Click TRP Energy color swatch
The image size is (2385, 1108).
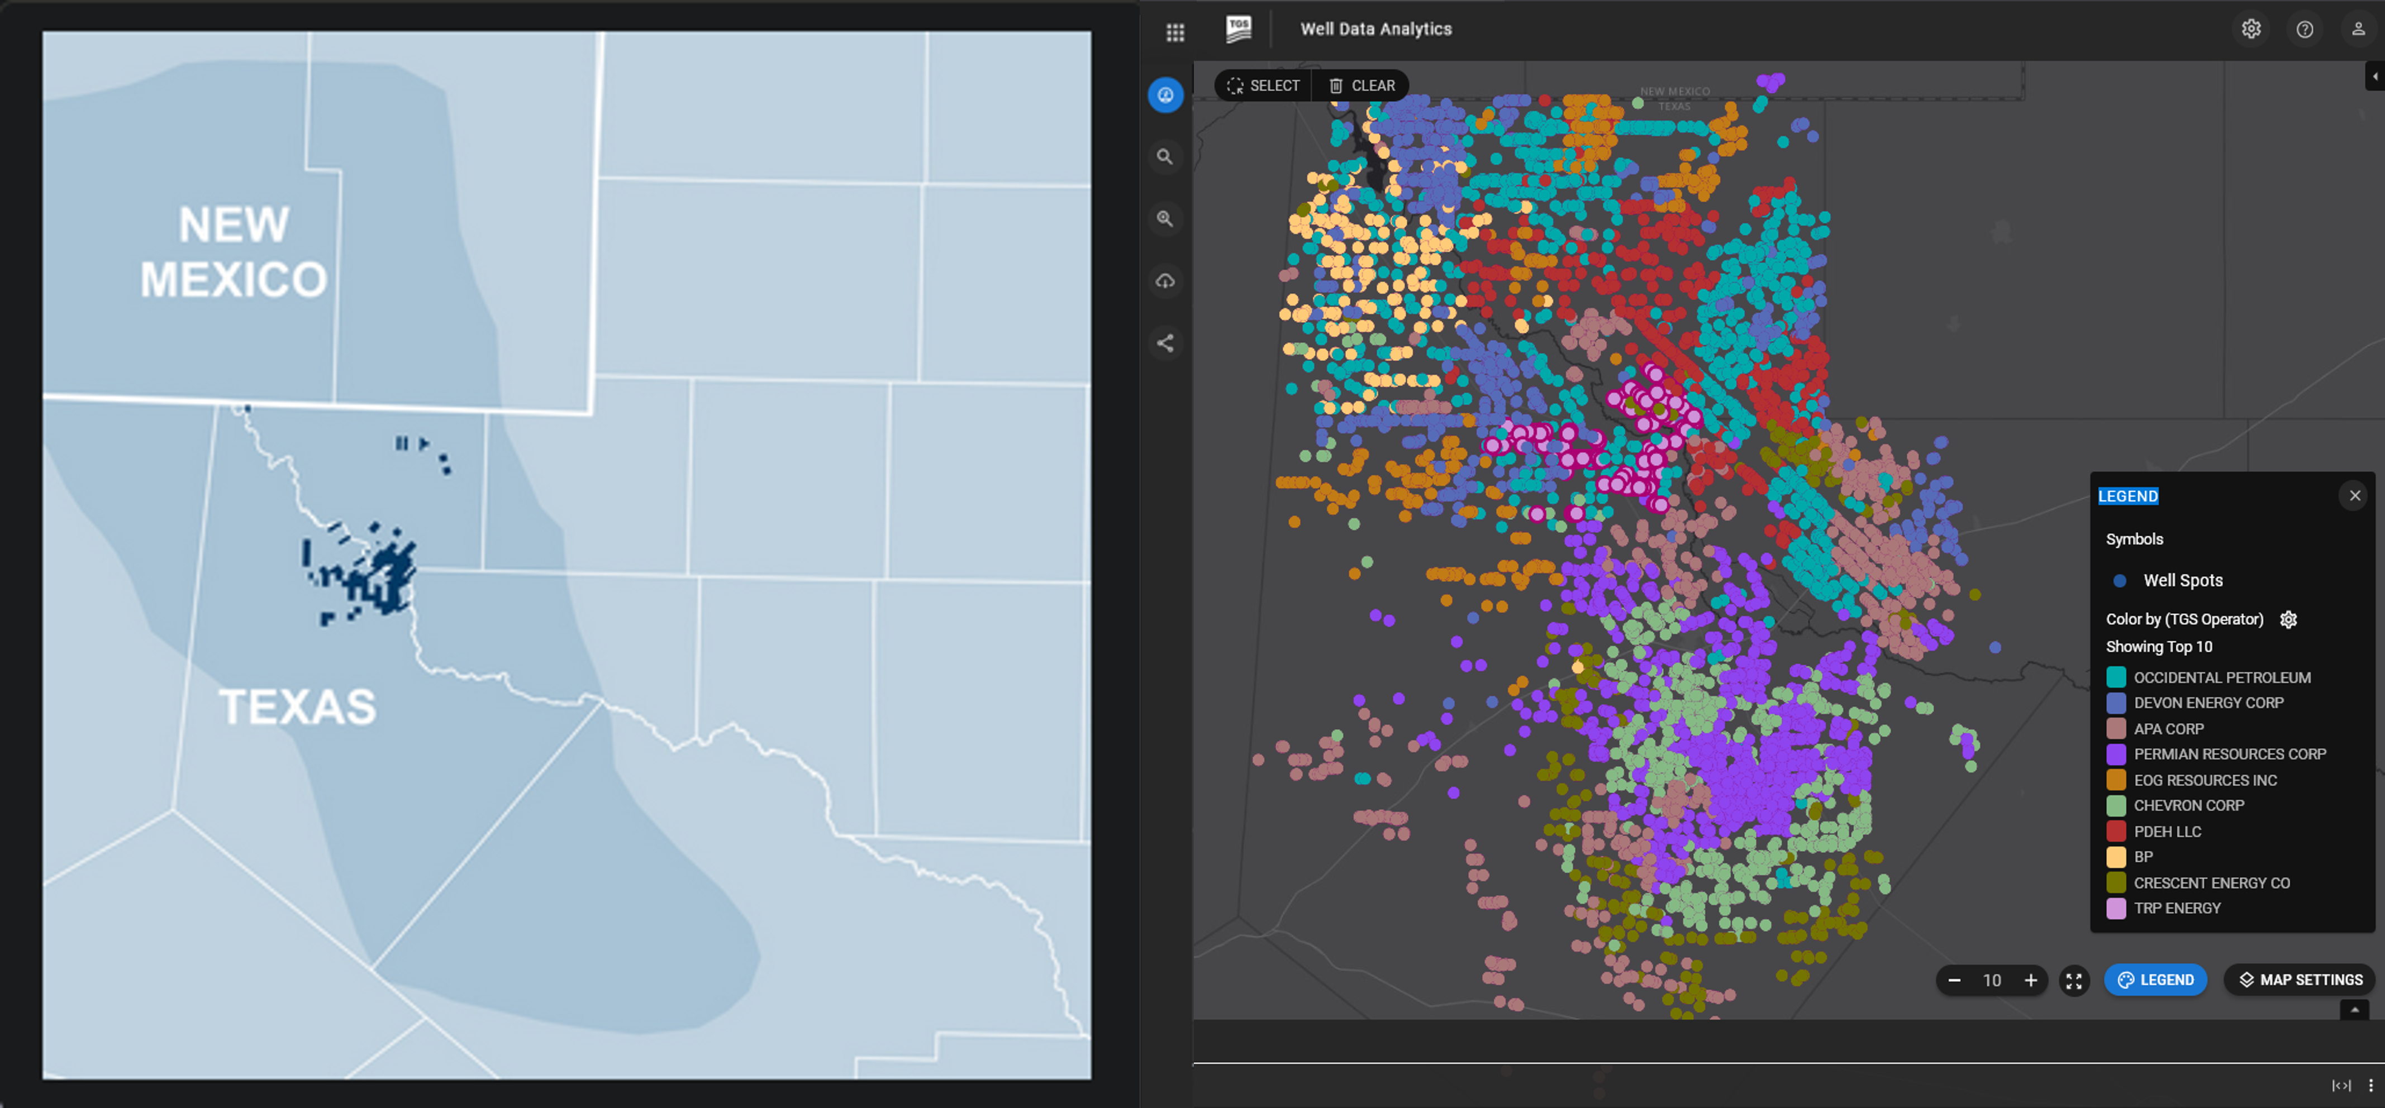(x=2116, y=909)
